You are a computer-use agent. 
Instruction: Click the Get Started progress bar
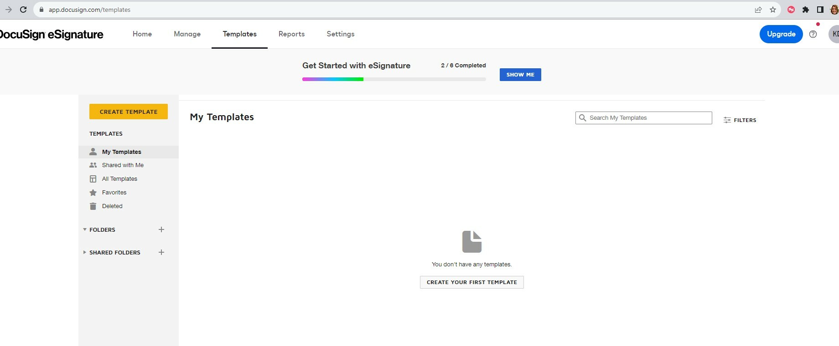[x=394, y=79]
